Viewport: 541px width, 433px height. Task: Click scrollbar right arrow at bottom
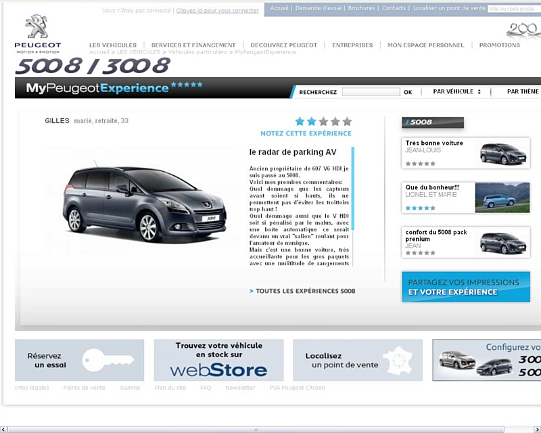coord(537,430)
